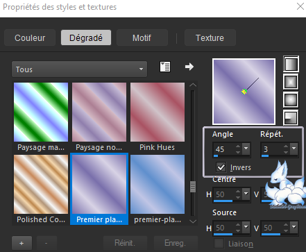Select the linear gradient style icon
Screen dimensions: 306x252
point(291,64)
